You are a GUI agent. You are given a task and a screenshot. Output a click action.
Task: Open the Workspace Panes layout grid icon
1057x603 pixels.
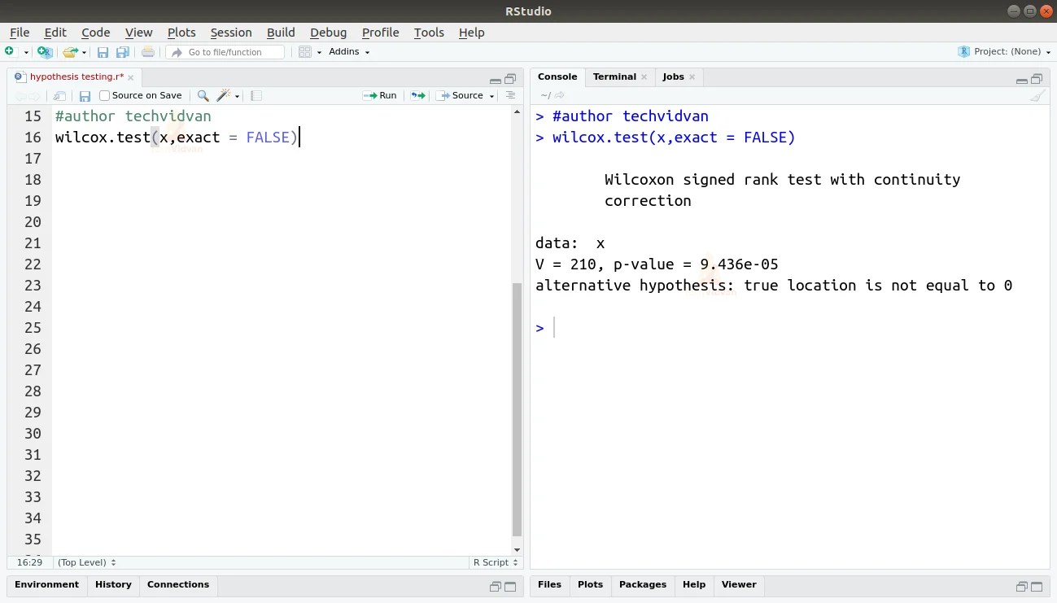(305, 52)
